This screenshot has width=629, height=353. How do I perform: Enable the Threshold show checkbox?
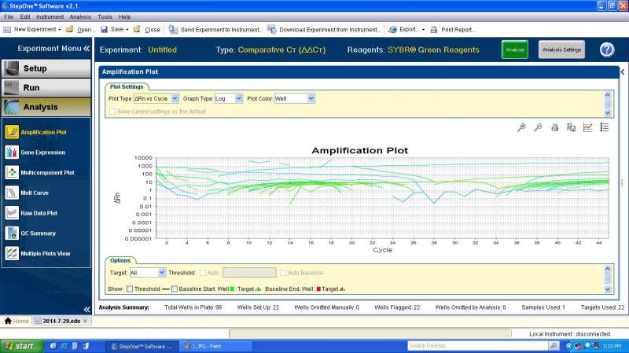click(x=131, y=289)
